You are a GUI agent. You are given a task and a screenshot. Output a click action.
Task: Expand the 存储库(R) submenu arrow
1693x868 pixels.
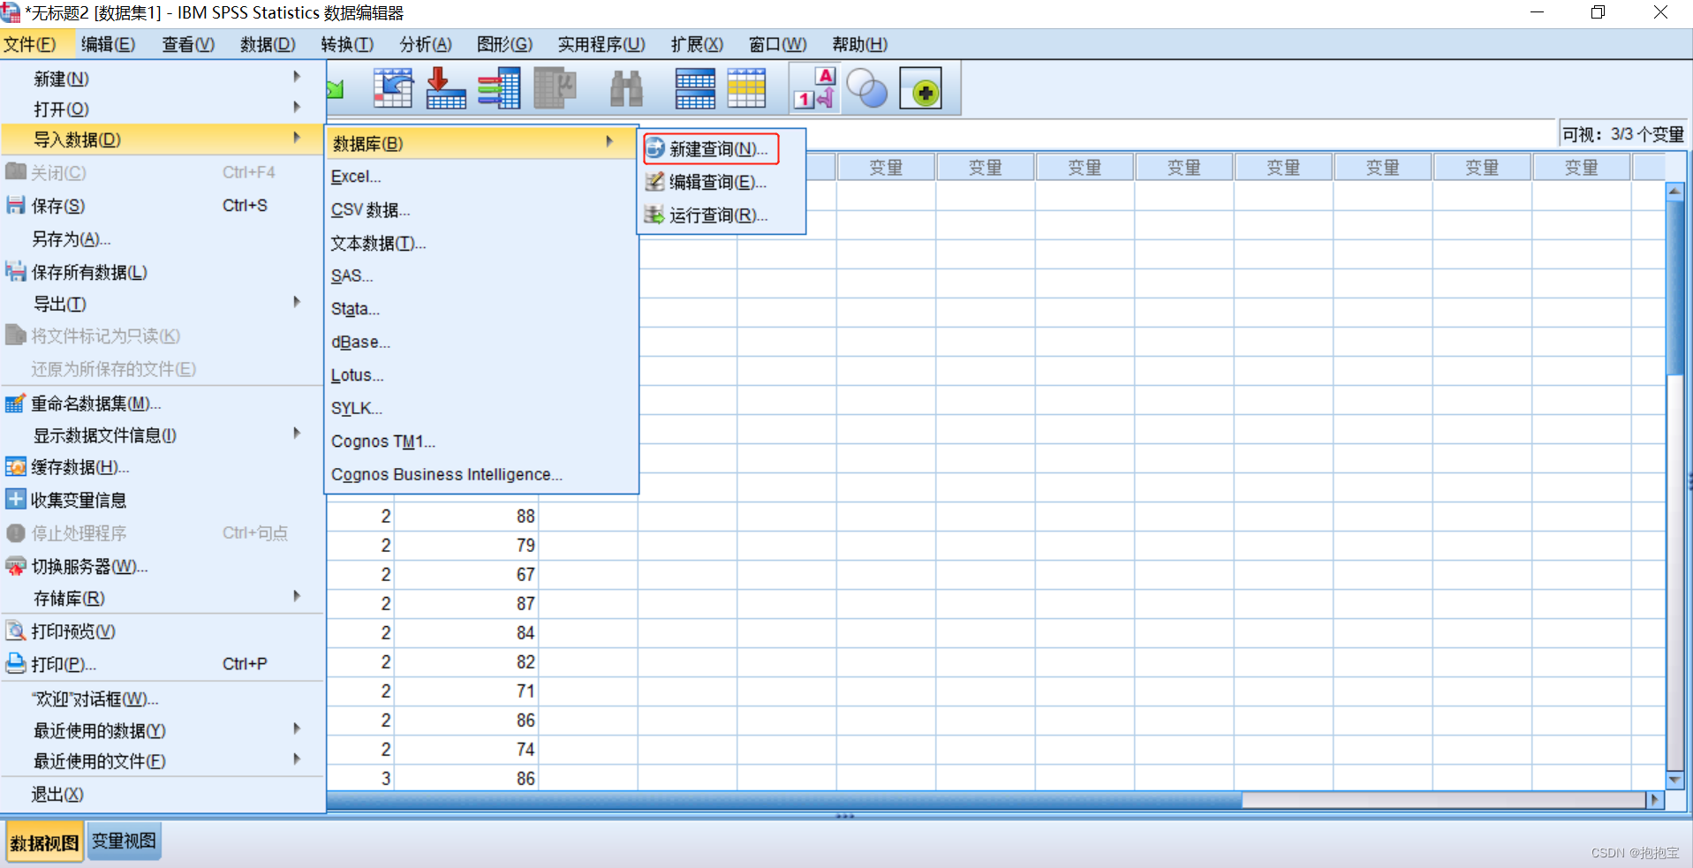(x=297, y=596)
